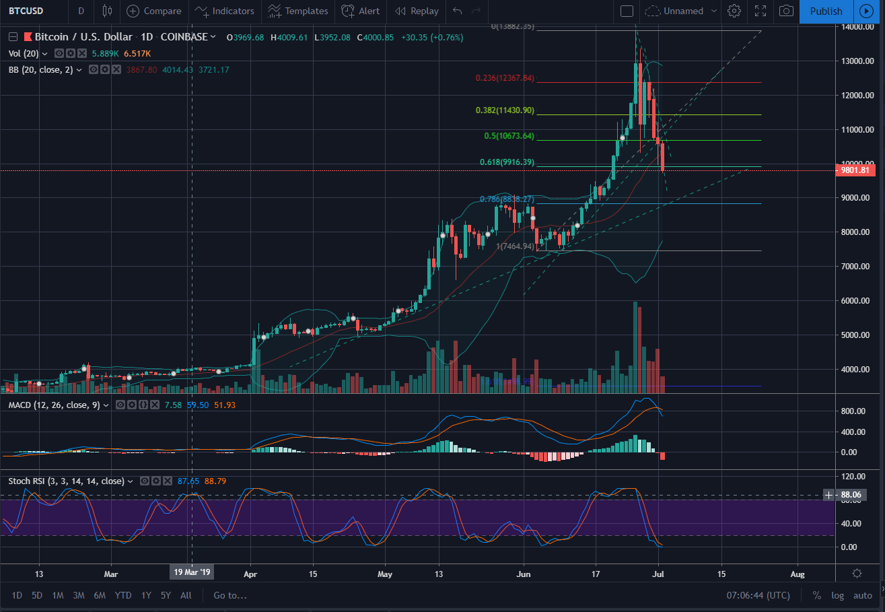Screen dimensions: 885x612
Task: Remove the BB indicator
Action: [116, 69]
